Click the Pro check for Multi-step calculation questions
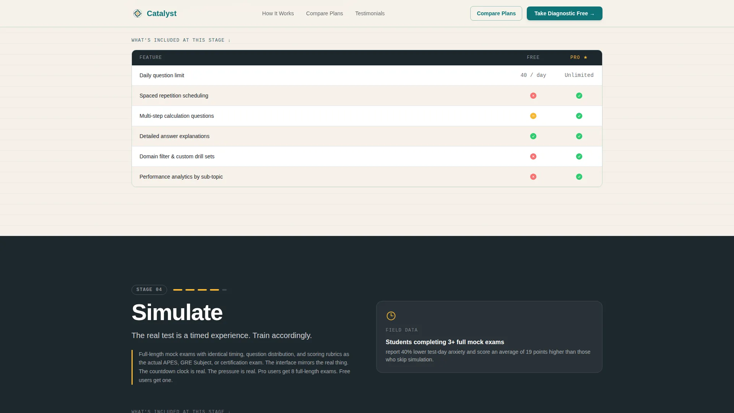 point(579,116)
